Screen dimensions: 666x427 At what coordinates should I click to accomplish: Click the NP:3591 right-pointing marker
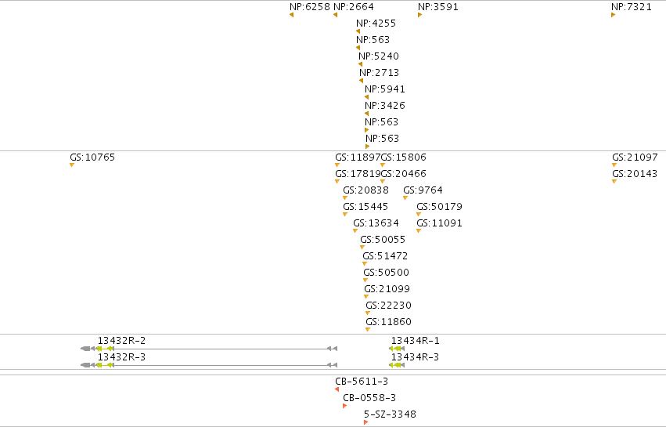[x=419, y=15]
